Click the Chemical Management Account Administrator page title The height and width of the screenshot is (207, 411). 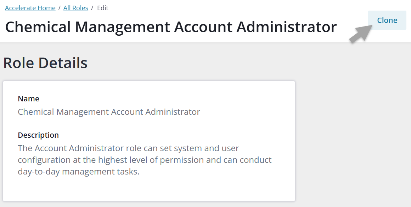pos(171,27)
